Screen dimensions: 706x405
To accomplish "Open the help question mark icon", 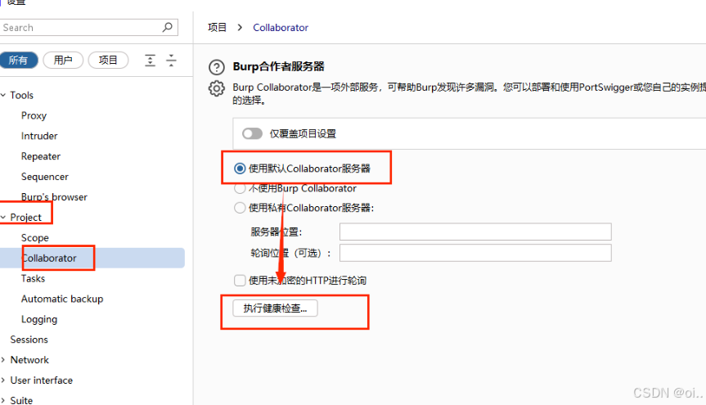I will (217, 68).
